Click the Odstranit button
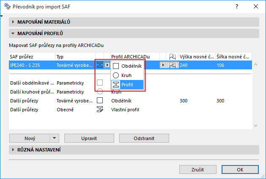 pos(144,138)
